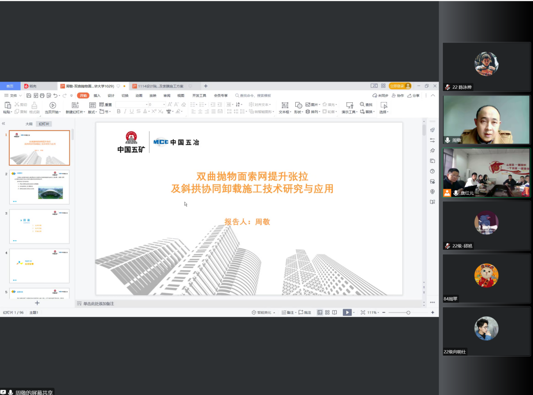533x395 pixels.
Task: Toggle Strikethrough formatting
Action: pyautogui.click(x=138, y=111)
